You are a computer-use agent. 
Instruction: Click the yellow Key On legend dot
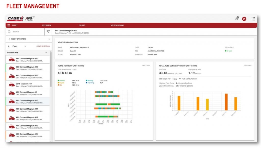point(58,83)
